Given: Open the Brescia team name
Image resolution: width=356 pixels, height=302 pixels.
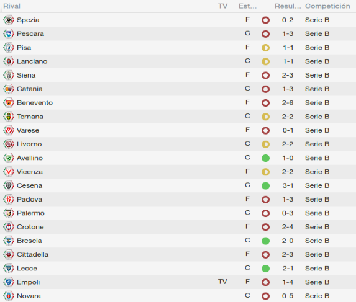Looking at the screenshot, I should click(x=29, y=241).
